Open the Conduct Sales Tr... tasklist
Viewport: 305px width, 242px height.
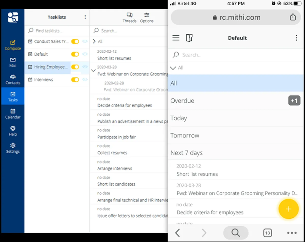click(x=51, y=41)
